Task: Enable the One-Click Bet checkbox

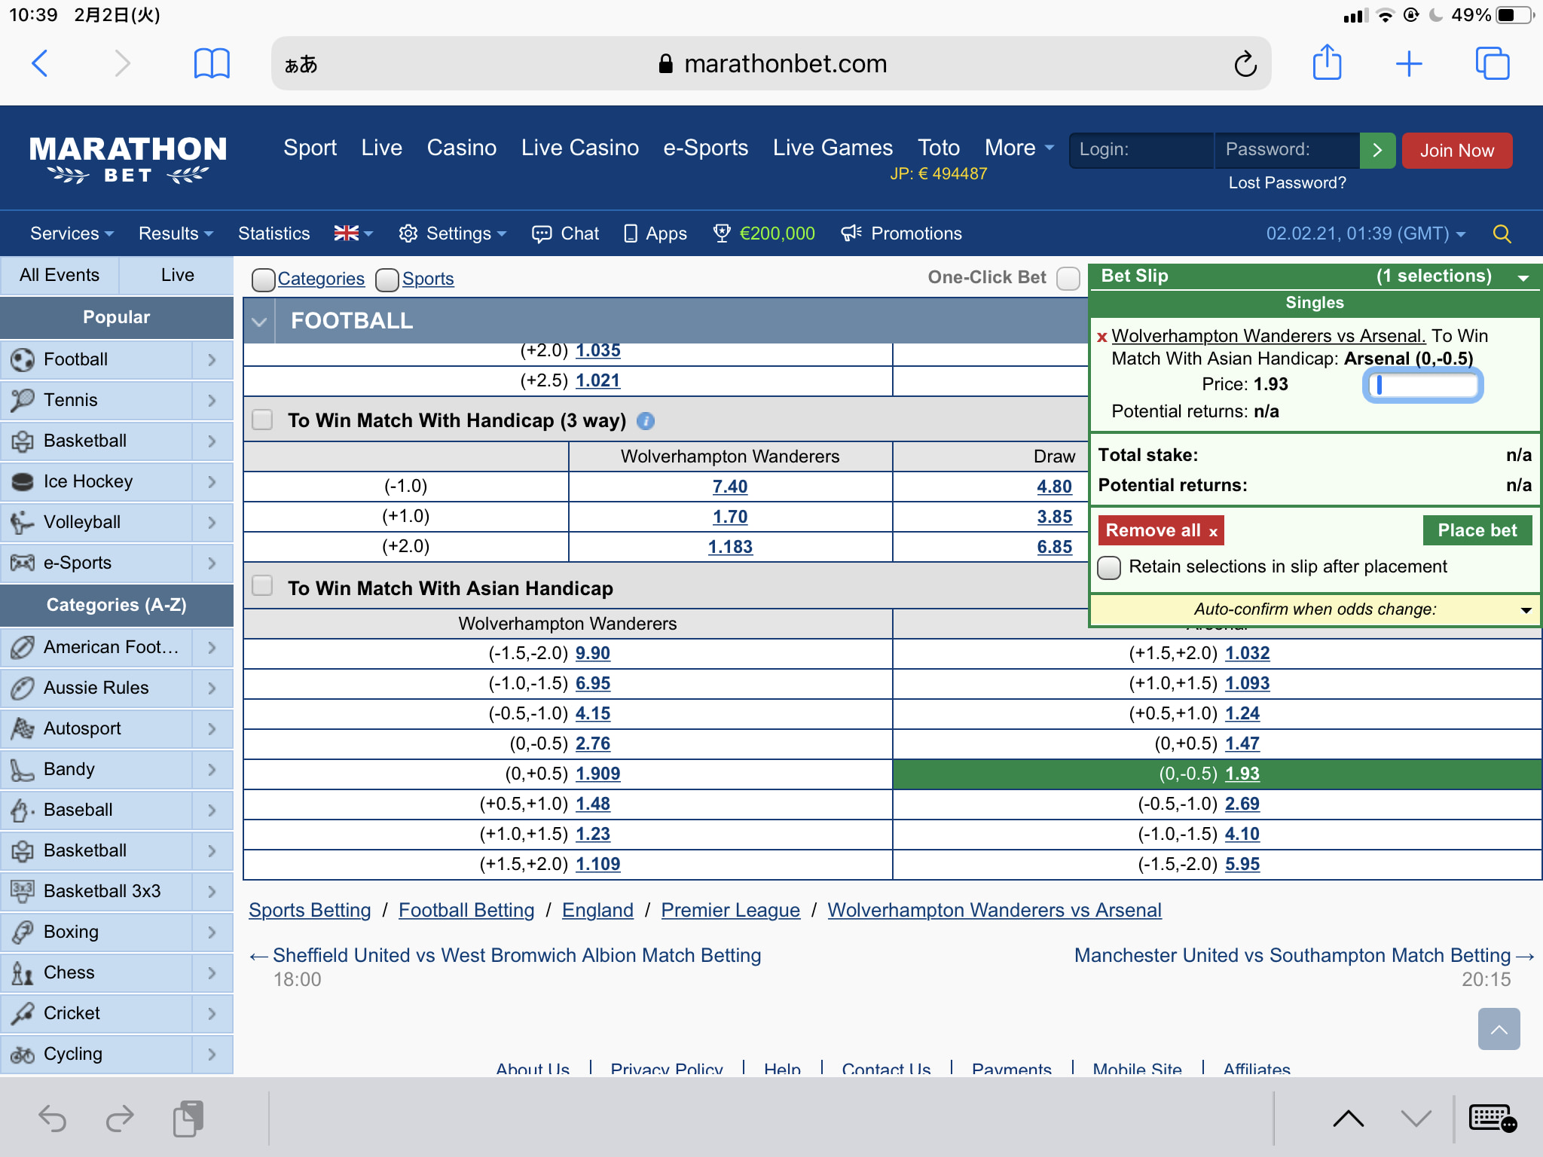Action: pos(1068,278)
